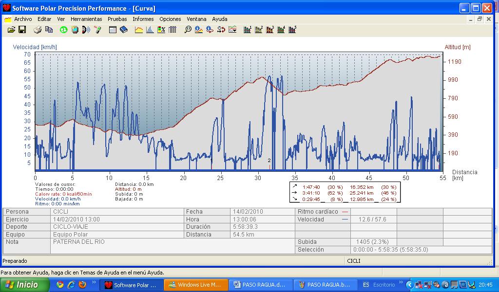Click the info icon with red arrow
Image resolution: width=499 pixels, height=292 pixels.
210,30
